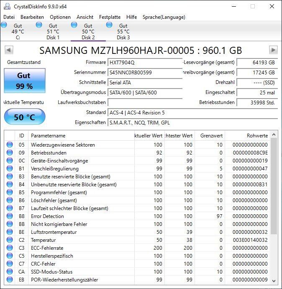Select the C: drive health indicator
This screenshot has height=289, width=282.
point(4,25)
